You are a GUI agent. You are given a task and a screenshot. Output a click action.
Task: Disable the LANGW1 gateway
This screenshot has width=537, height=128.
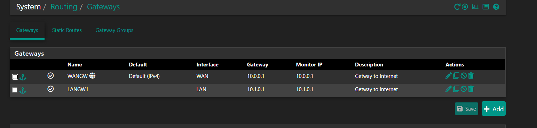[464, 89]
